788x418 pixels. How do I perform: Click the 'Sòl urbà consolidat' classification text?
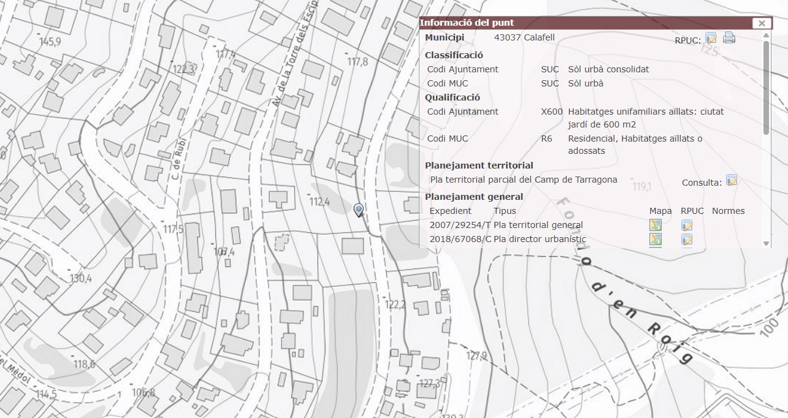tap(608, 69)
